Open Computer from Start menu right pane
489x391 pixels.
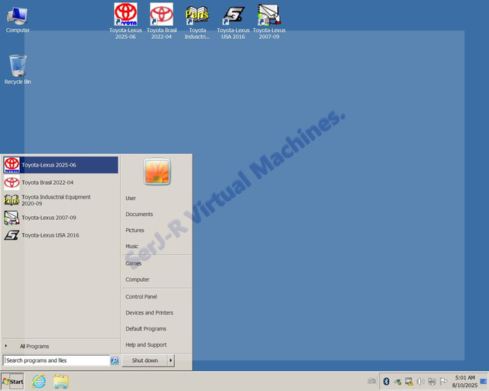[138, 280]
